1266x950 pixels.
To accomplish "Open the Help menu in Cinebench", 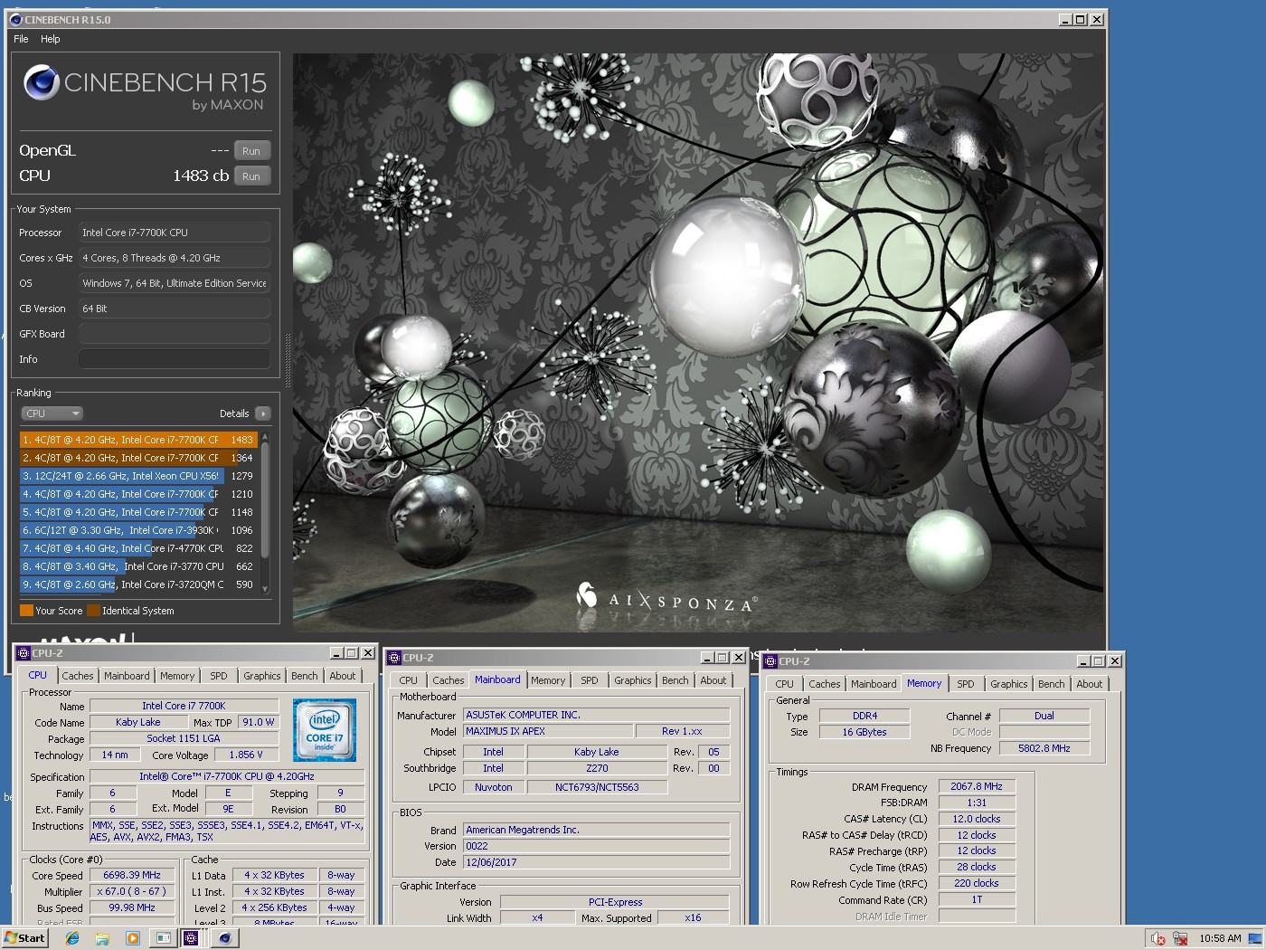I will coord(51,39).
